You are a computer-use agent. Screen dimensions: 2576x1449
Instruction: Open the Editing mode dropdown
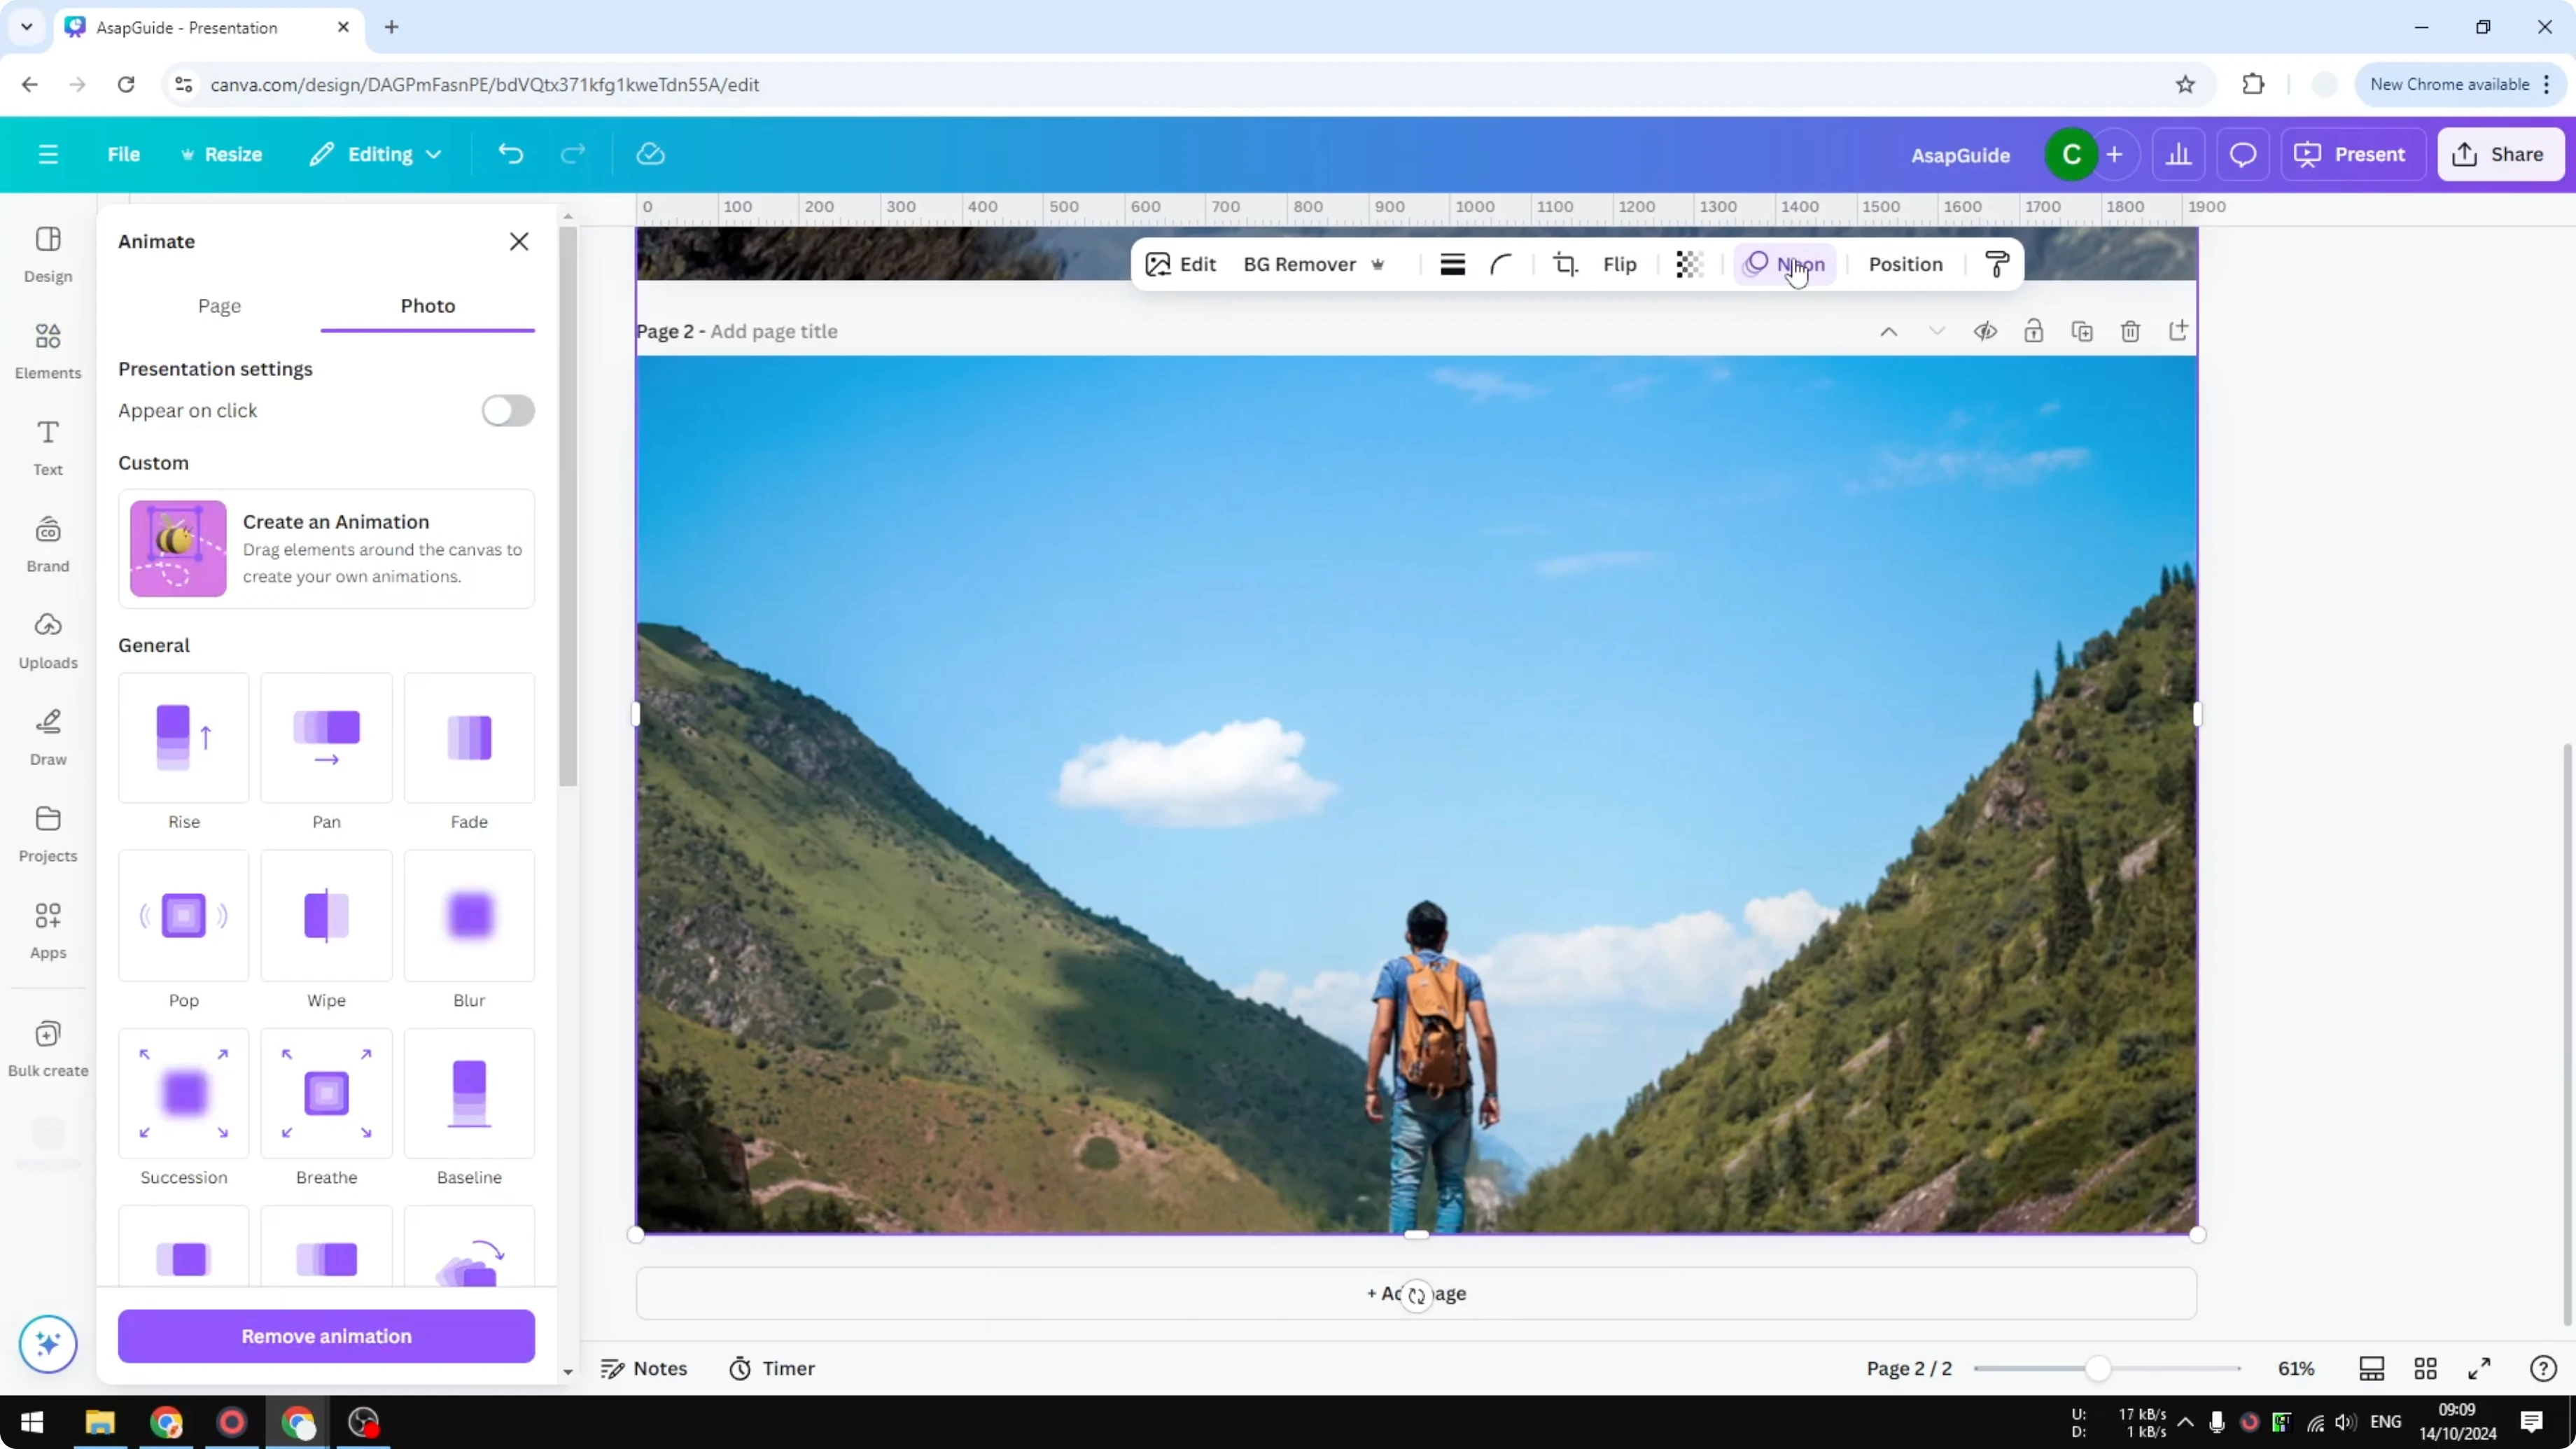point(375,154)
